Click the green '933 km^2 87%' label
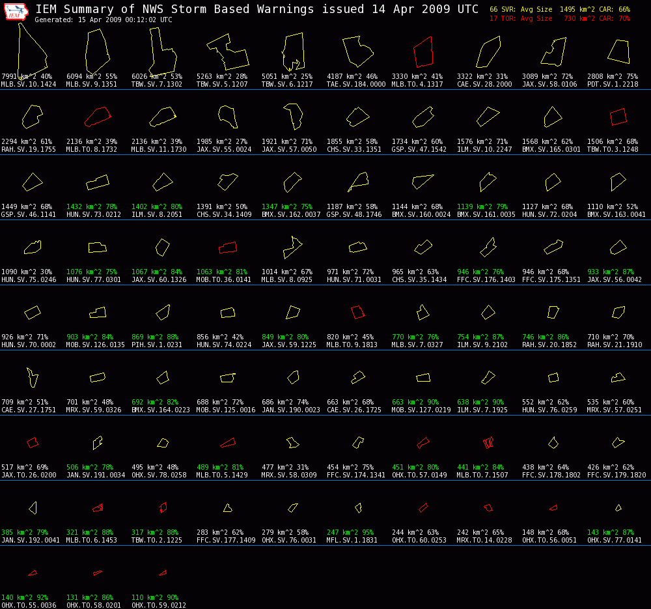The height and width of the screenshot is (609, 651). [611, 272]
